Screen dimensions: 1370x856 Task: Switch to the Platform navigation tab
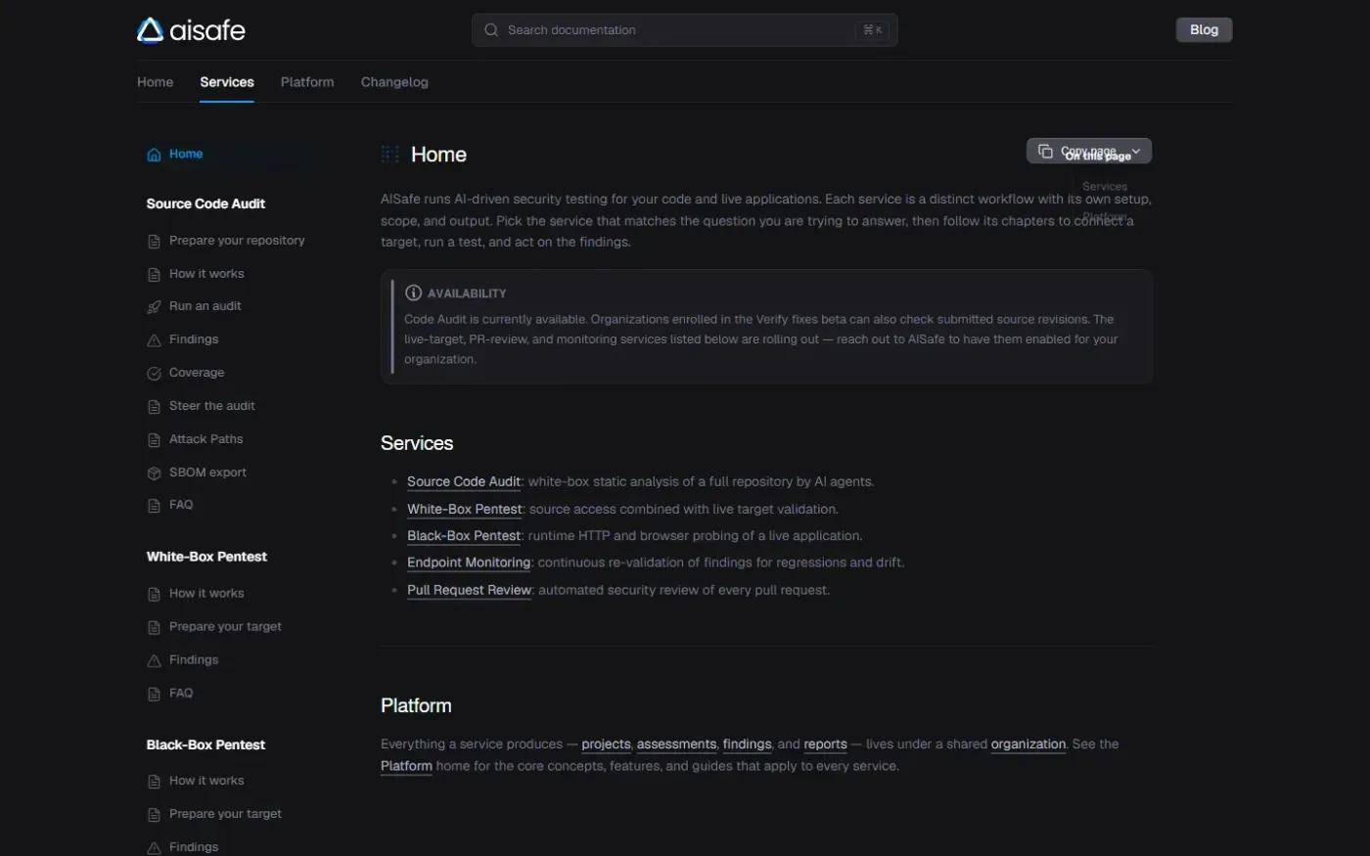tap(307, 82)
